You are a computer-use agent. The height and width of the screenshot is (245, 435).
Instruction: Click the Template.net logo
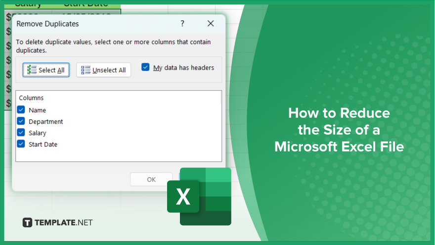[57, 223]
